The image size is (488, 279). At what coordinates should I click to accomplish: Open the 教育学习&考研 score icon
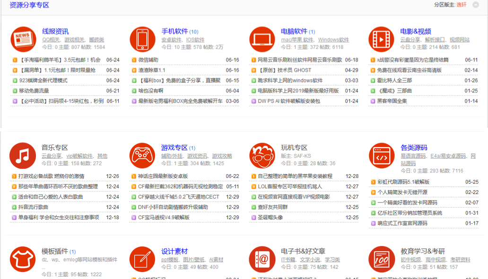[381, 259]
